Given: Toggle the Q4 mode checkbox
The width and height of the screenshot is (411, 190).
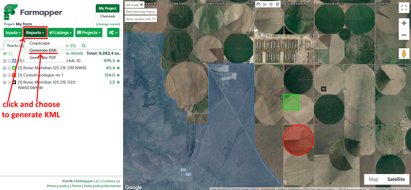Looking at the screenshot, I should pyautogui.click(x=142, y=5).
